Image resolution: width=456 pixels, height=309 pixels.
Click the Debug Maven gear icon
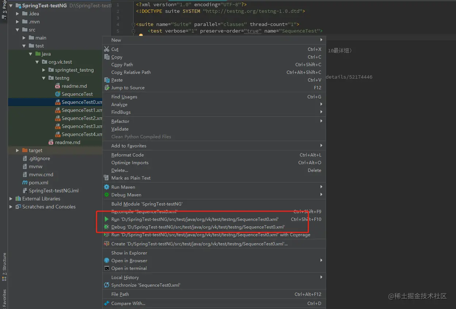107,195
